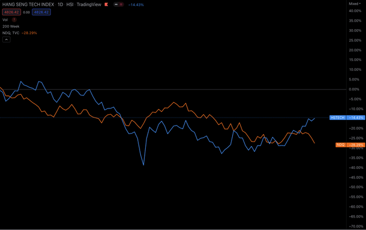366x230 pixels.
Task: Click the red warning icon next to Vol
Action: click(x=14, y=20)
